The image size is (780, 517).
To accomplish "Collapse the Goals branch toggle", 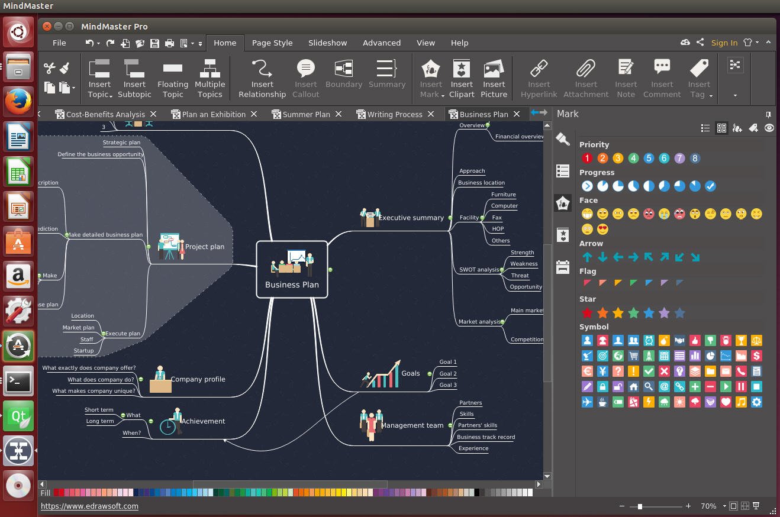I will pos(430,373).
